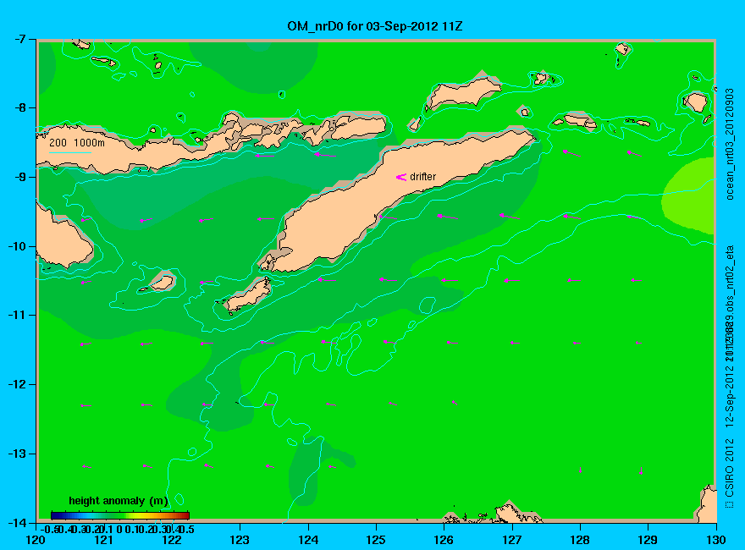Viewport: 745px width, 550px height.
Task: Click the longitude axis label 128
Action: pos(580,540)
